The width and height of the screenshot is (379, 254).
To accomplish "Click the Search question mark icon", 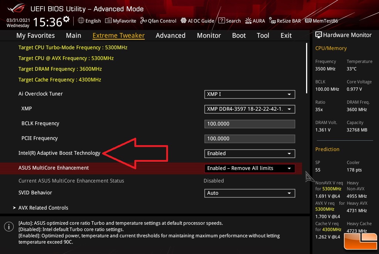I will pyautogui.click(x=221, y=21).
